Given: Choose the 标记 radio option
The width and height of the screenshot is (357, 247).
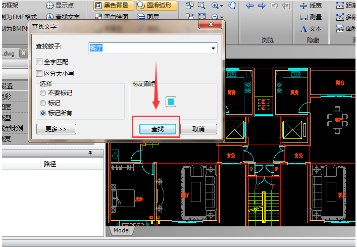Looking at the screenshot, I should click(x=43, y=103).
